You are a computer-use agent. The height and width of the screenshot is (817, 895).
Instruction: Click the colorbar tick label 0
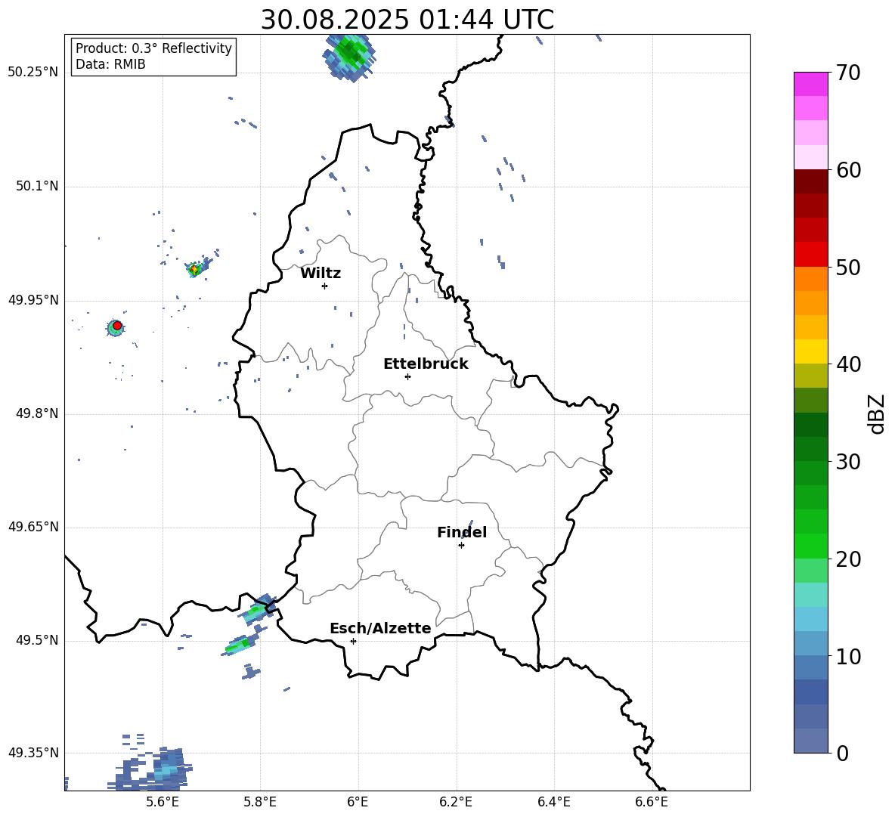click(842, 754)
